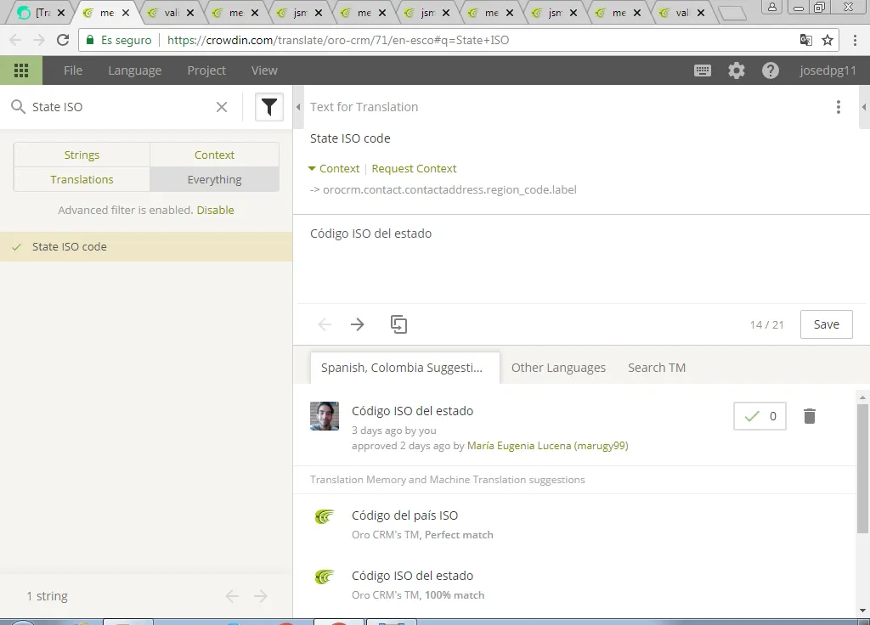Screen dimensions: 870x625
Task: Open María Eugenia Lucena profile link
Action: [x=548, y=446]
